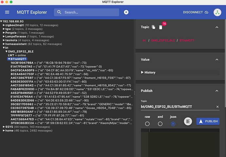
Task: Select the E1A17FDAE7A5 message row
Action: pos(56,67)
